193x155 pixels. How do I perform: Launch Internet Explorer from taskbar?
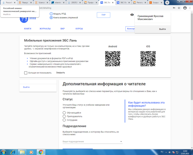[x=13, y=152]
